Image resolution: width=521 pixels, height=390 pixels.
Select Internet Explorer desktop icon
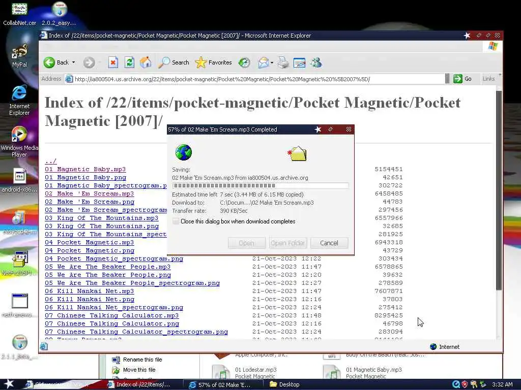[19, 100]
